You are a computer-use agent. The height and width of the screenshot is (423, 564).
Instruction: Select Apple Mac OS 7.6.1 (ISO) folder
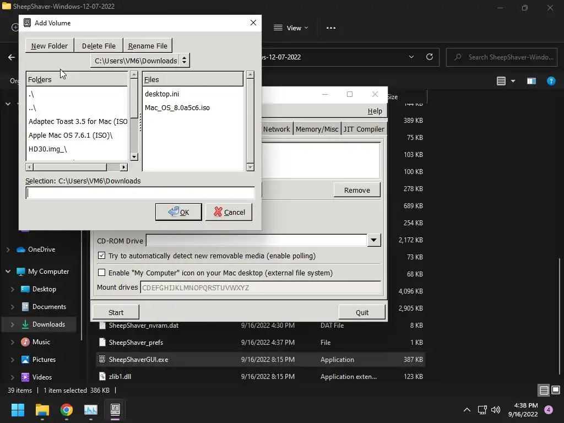(70, 135)
